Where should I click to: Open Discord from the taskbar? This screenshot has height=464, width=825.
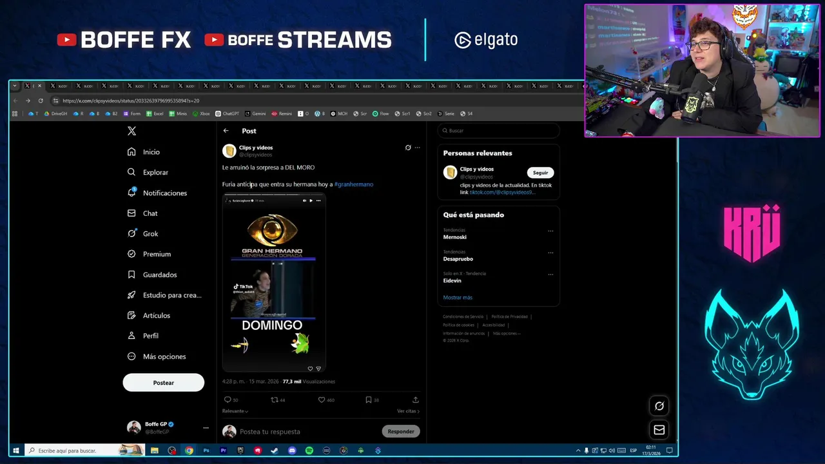292,450
